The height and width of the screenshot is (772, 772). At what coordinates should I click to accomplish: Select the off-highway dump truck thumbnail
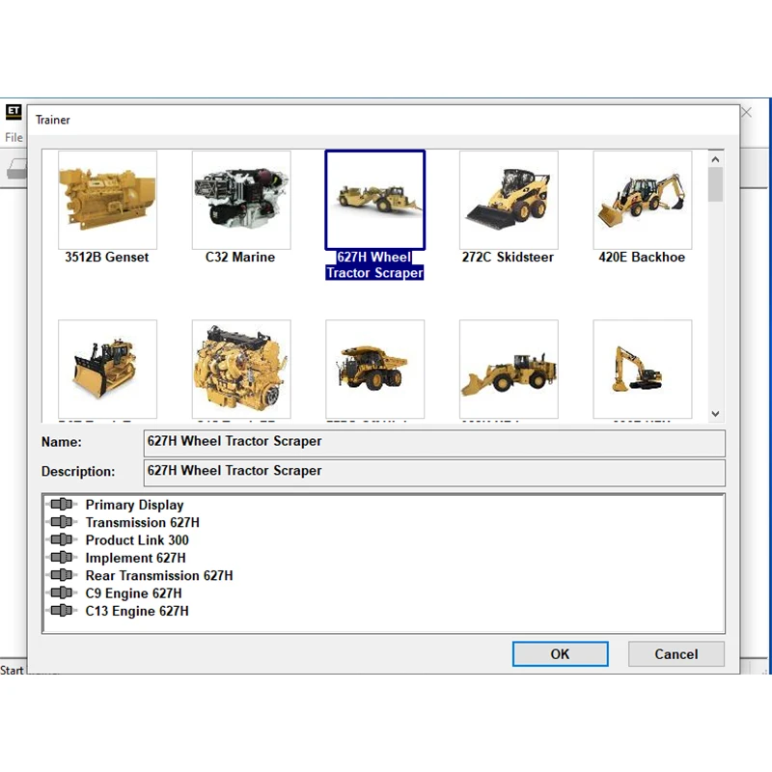[374, 370]
